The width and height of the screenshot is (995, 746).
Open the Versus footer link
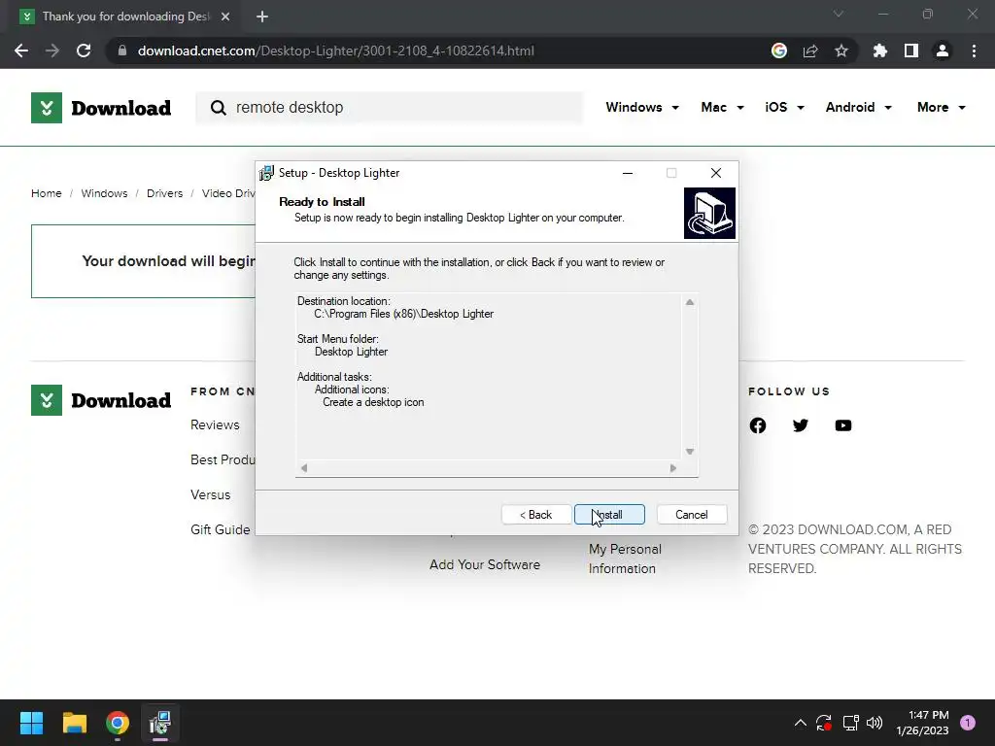[210, 494]
